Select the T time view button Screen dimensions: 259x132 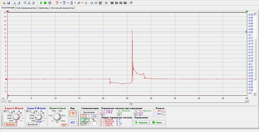pyautogui.click(x=73, y=114)
